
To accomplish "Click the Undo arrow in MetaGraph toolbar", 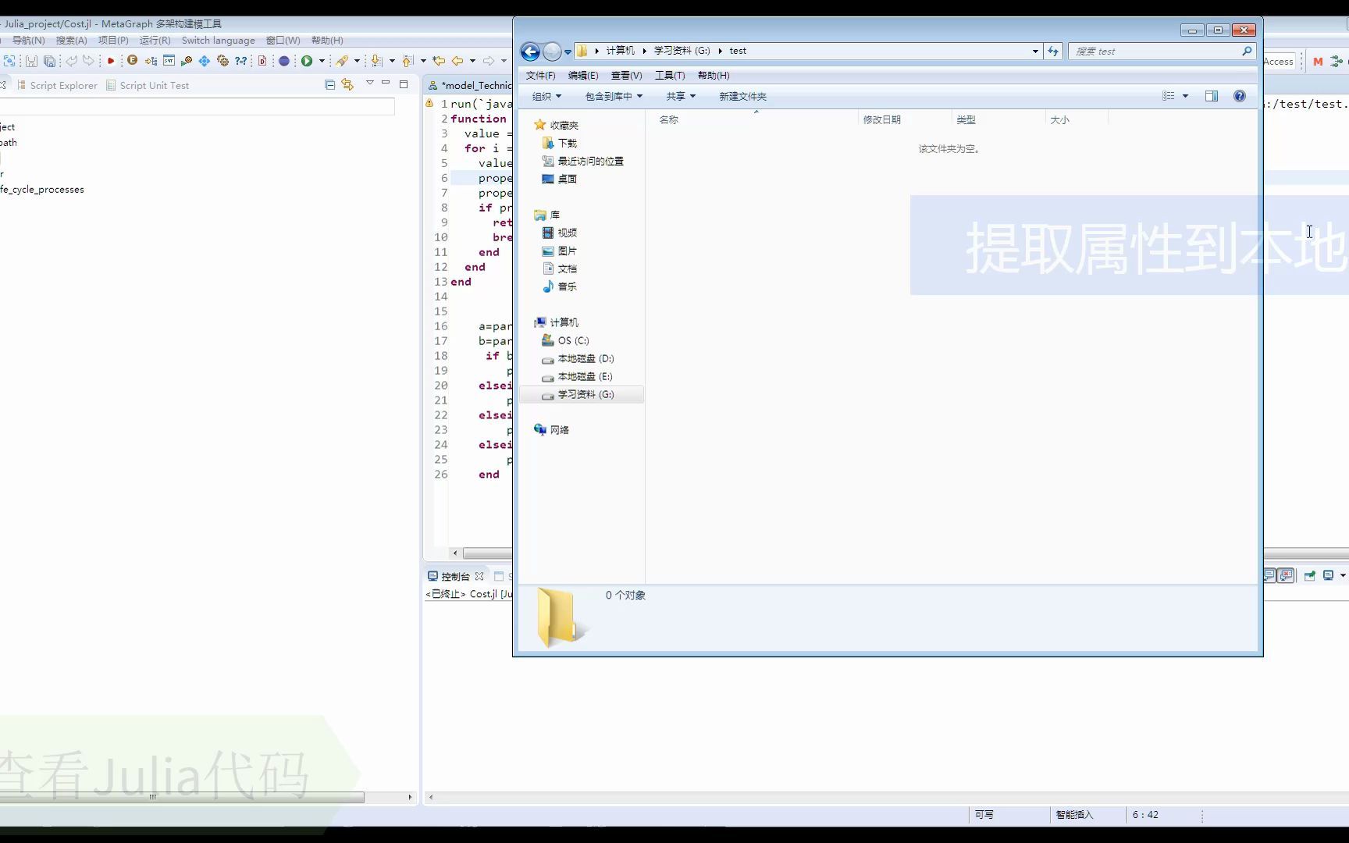I will [x=71, y=61].
